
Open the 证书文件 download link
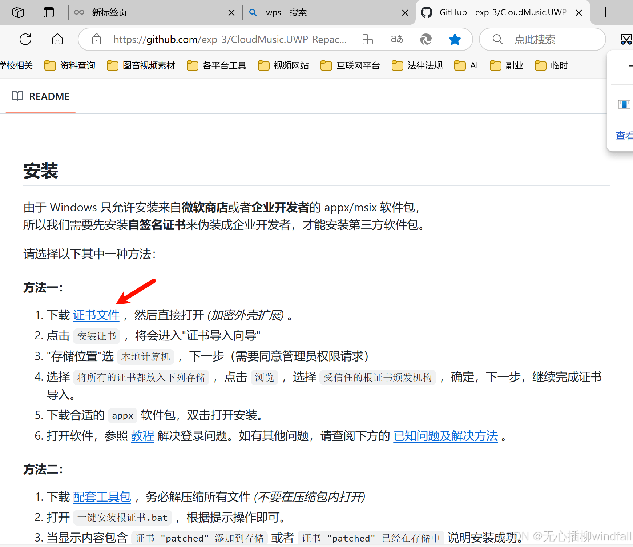coord(96,315)
